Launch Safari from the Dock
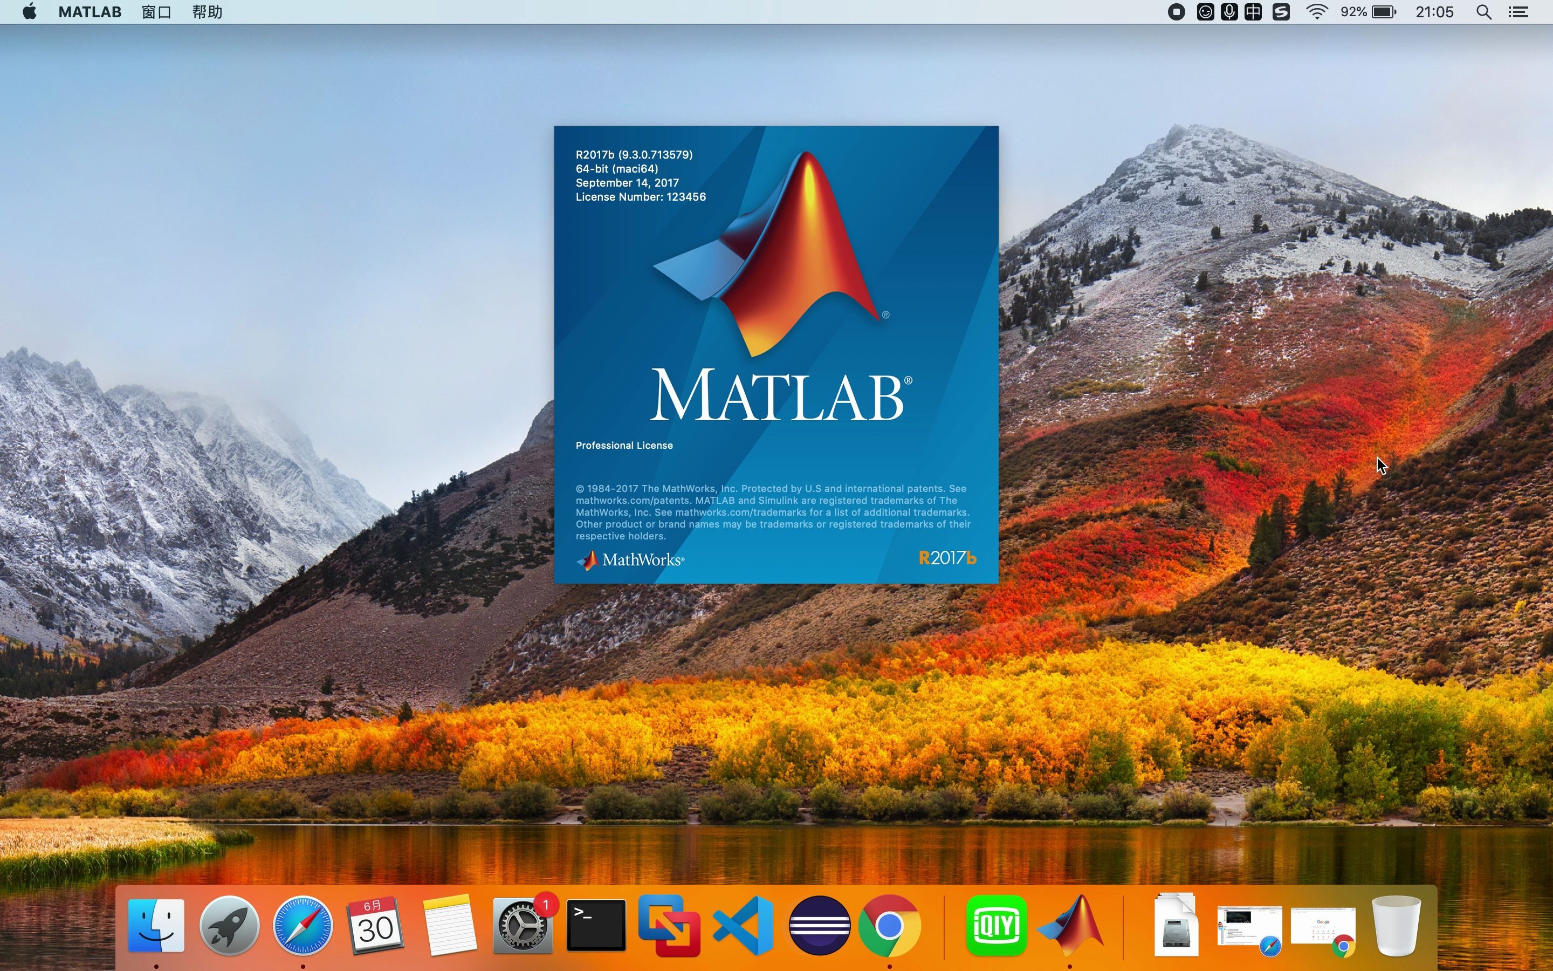 303,925
